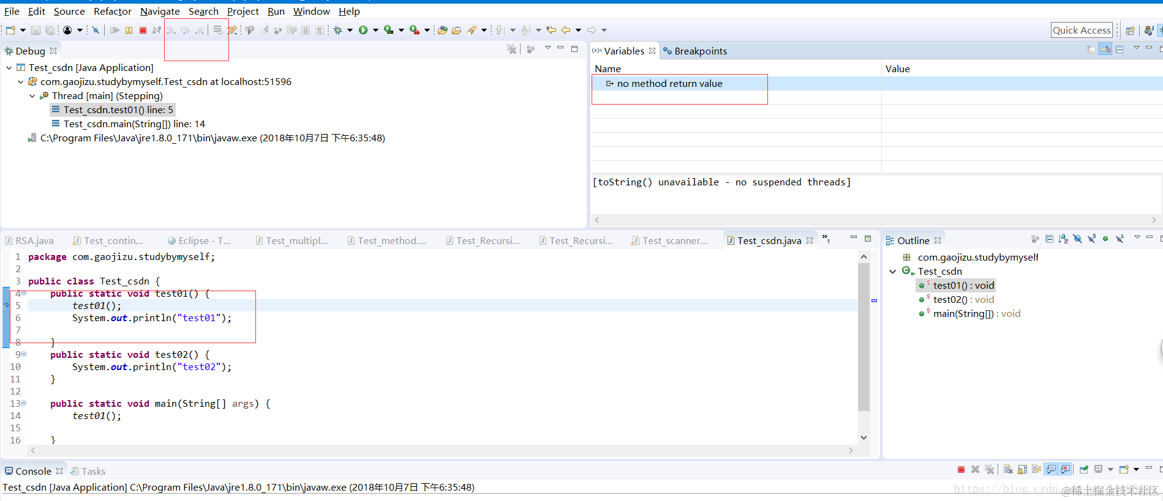Click the Save All toolbar icon

coord(50,30)
